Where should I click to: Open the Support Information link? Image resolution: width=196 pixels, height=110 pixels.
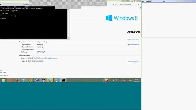133,39
